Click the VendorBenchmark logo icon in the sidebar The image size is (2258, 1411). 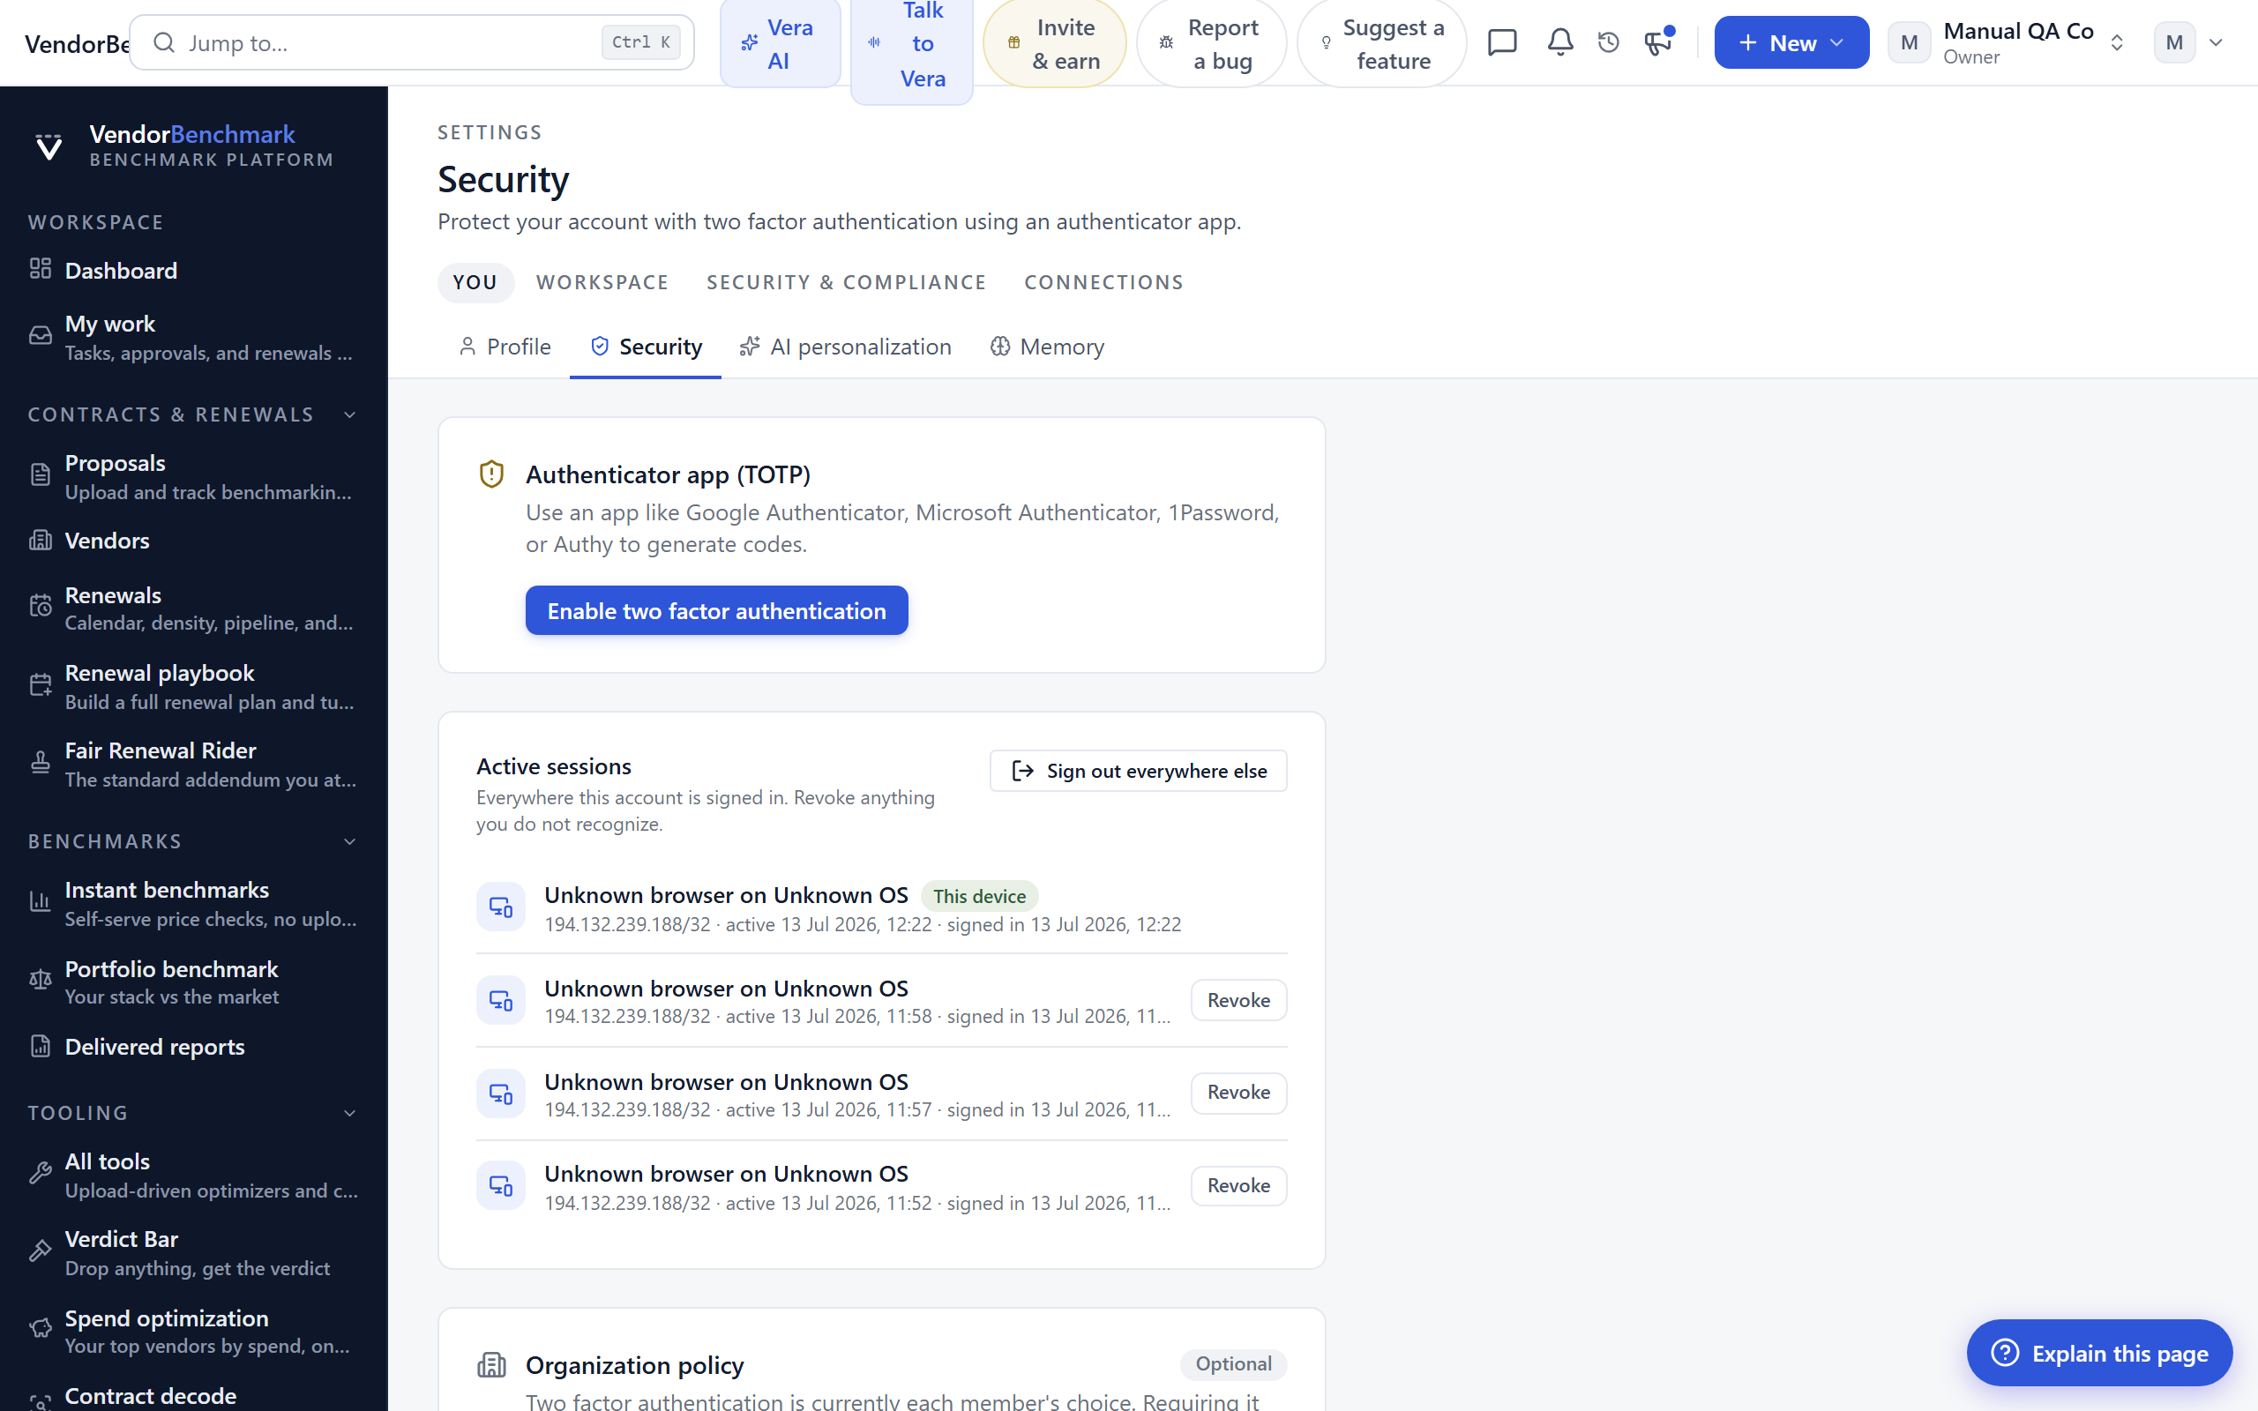(49, 146)
